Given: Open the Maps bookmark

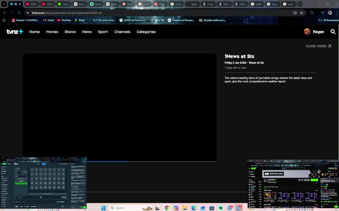Looking at the screenshot, I should (79, 20).
